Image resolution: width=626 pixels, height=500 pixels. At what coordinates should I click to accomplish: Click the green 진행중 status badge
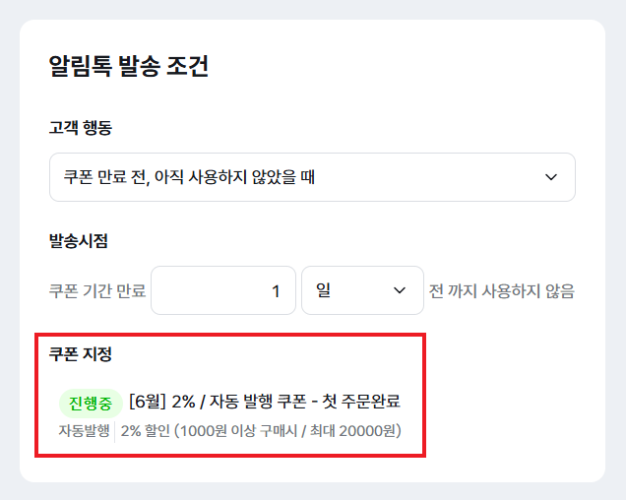coord(90,403)
